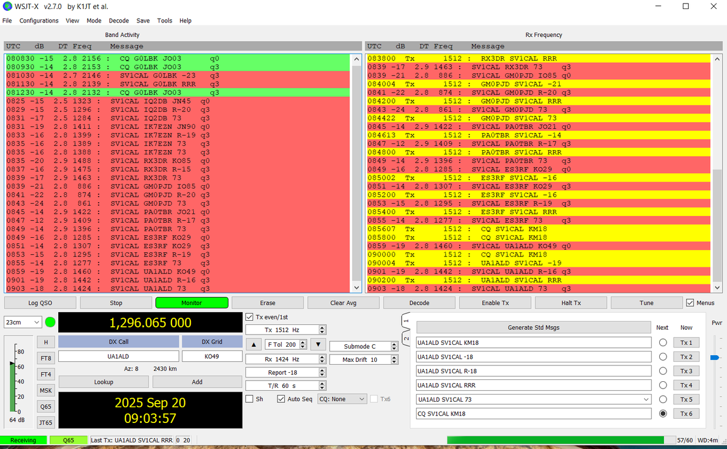
Task: Click the 1,296.065 000 frequency display
Action: pos(150,323)
